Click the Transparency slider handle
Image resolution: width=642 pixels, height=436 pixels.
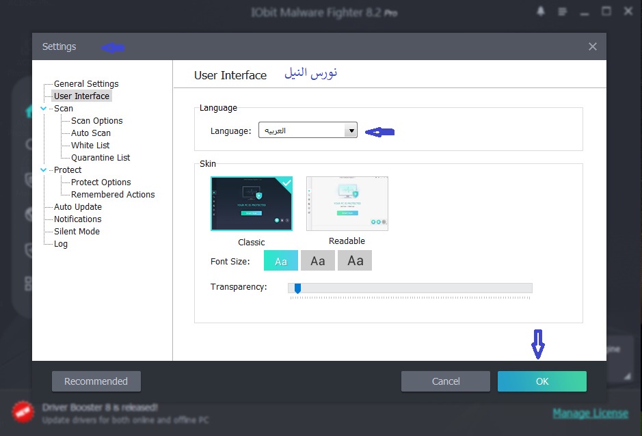297,288
